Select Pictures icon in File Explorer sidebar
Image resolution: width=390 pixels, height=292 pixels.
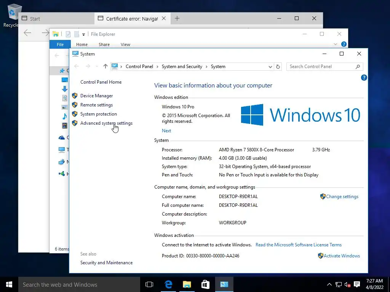point(65,107)
